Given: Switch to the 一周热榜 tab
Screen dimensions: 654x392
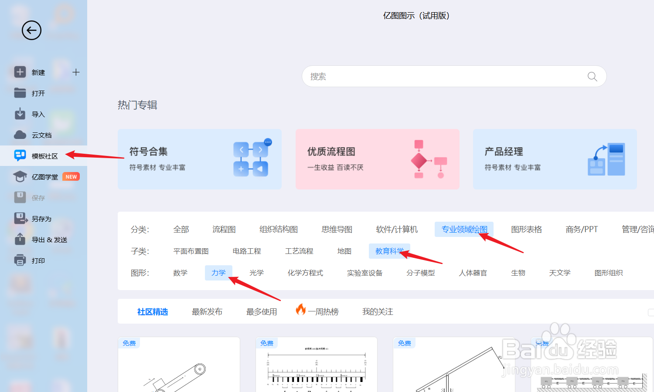Looking at the screenshot, I should [x=323, y=312].
